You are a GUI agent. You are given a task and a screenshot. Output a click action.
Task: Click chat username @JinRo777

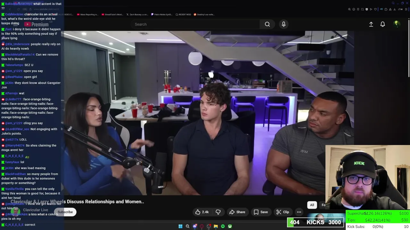[x=13, y=99]
